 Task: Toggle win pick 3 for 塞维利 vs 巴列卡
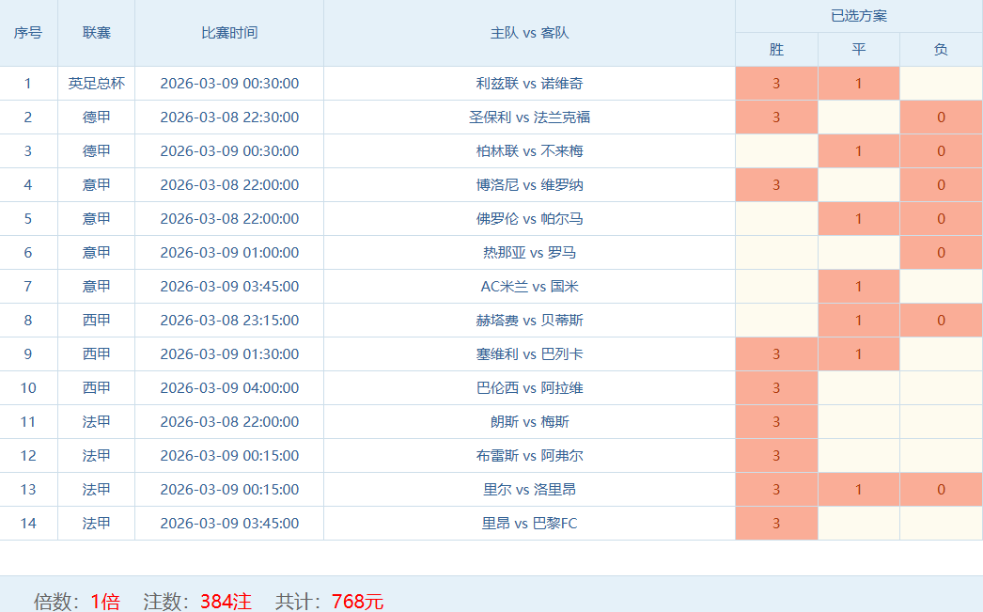776,354
